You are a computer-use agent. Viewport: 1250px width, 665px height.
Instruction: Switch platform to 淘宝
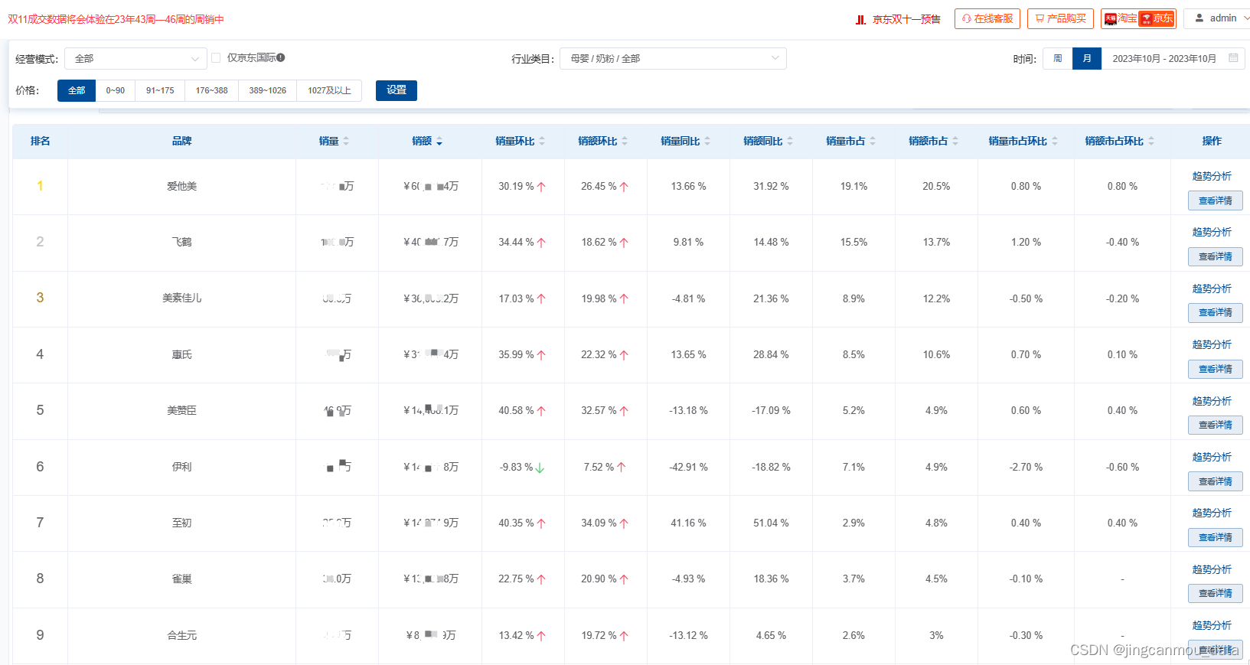coord(1121,18)
